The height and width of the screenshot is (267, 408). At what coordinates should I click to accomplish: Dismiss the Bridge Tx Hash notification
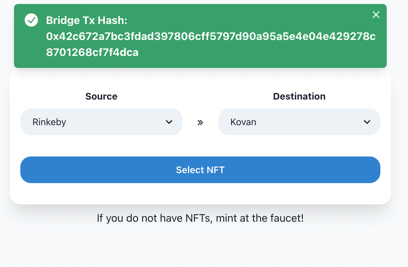(376, 15)
